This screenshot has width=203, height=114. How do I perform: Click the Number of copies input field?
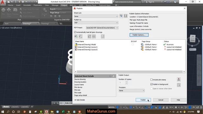click(122, 82)
